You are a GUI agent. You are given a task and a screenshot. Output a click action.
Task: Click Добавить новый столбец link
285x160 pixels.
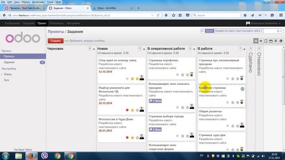pyautogui.click(x=87, y=41)
